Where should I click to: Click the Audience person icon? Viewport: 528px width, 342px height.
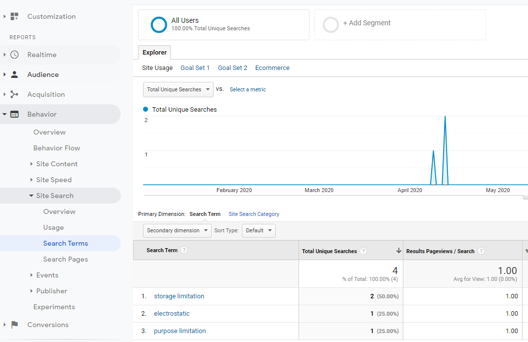coord(14,74)
